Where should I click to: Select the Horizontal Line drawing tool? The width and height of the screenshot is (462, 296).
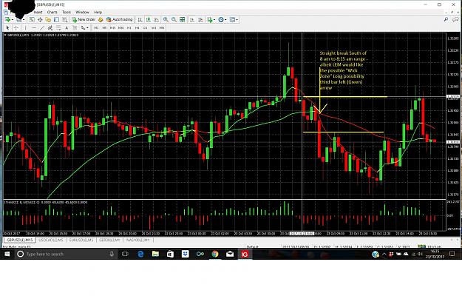pyautogui.click(x=34, y=27)
